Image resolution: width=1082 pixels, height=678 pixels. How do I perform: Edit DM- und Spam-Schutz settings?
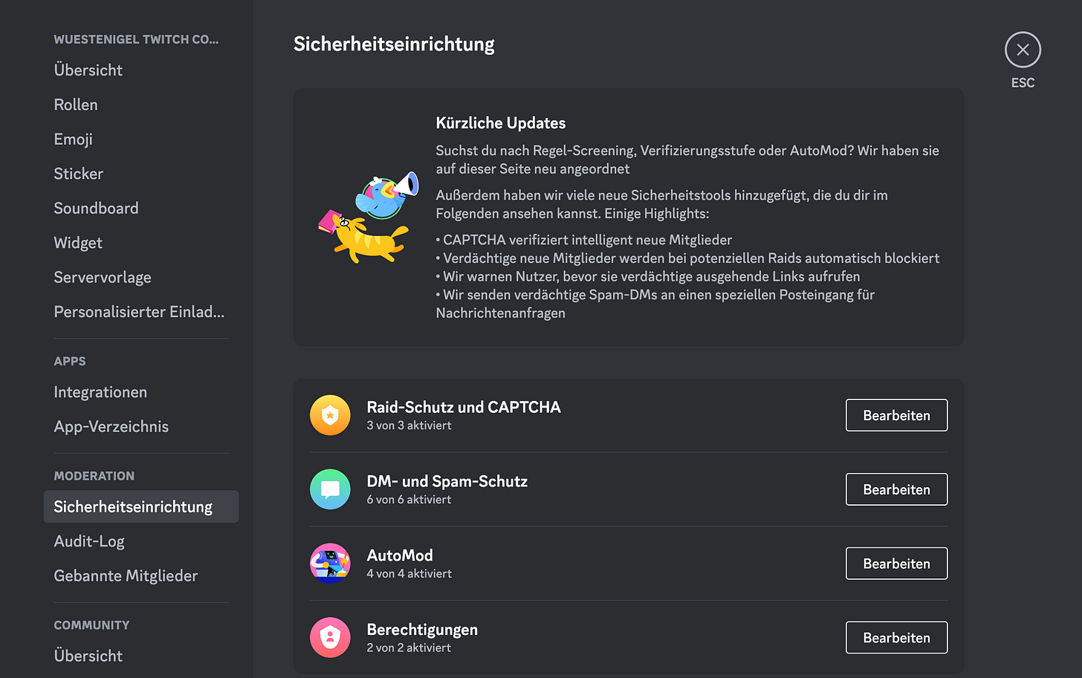click(896, 489)
